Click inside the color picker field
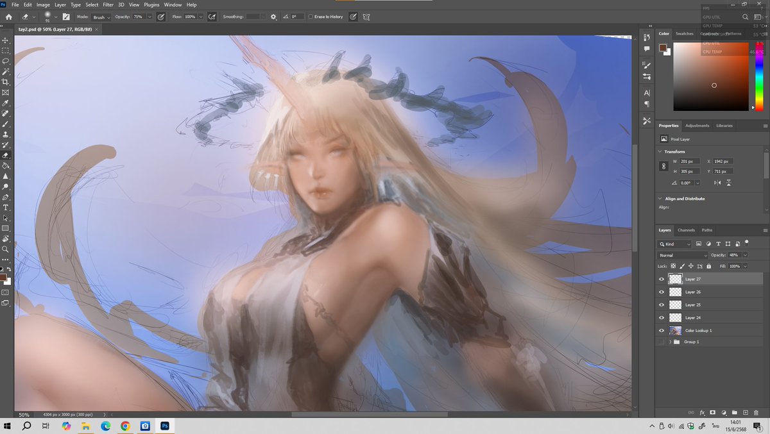Viewport: 770px width, 434px height. click(x=711, y=76)
